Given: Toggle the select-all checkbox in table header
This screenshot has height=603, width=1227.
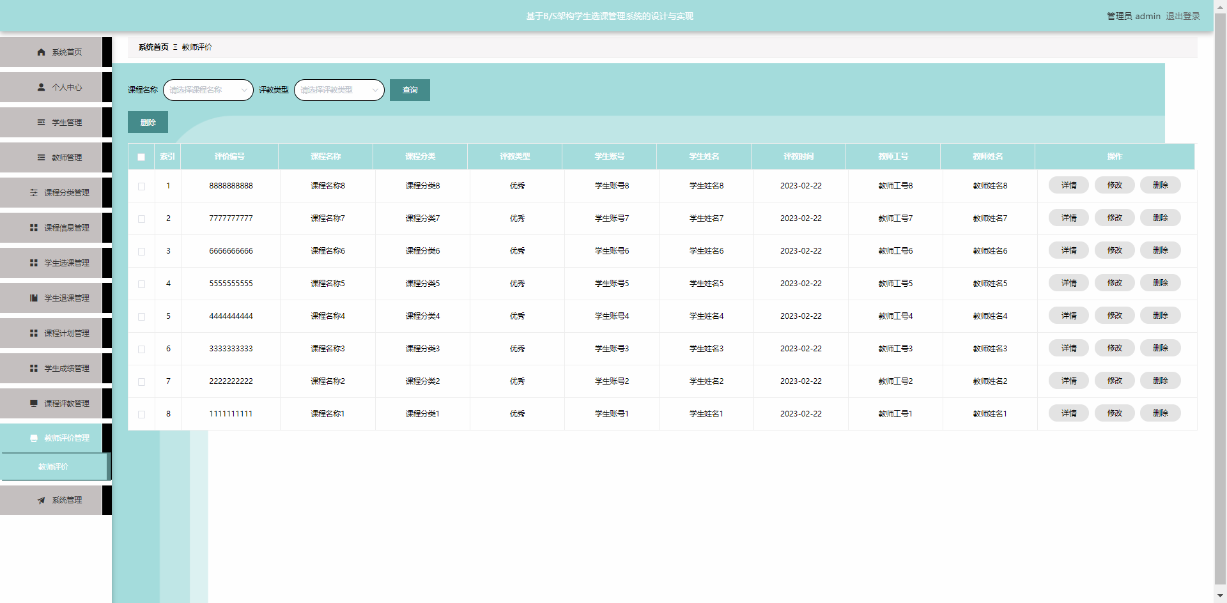Looking at the screenshot, I should coord(141,157).
